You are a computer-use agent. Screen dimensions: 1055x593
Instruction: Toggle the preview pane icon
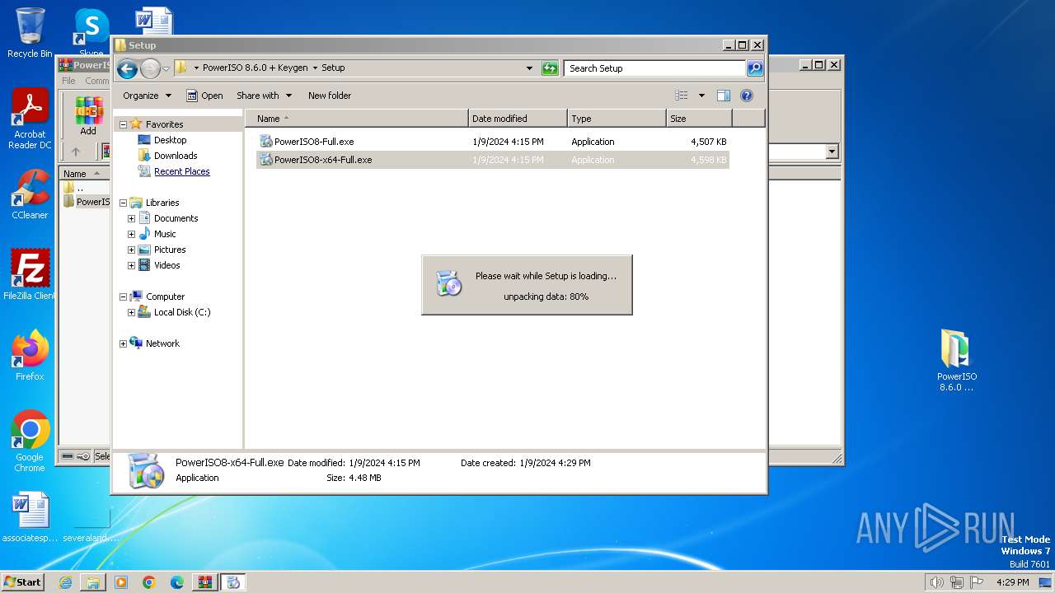point(724,96)
